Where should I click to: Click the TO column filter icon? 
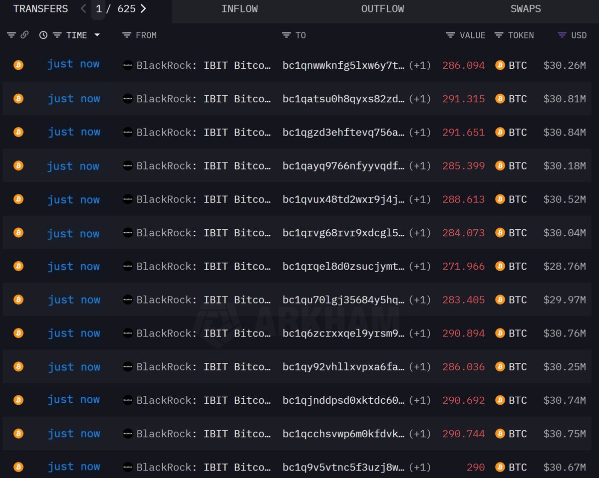[286, 35]
